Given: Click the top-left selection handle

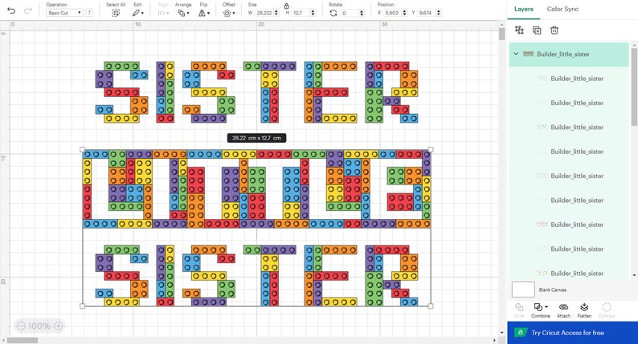Looking at the screenshot, I should (83, 149).
